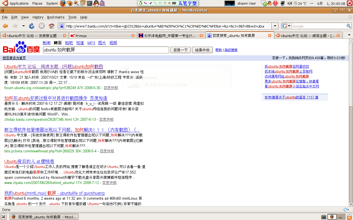Click the Baidu logo on the page
The width and height of the screenshot is (353, 220).
22,47
